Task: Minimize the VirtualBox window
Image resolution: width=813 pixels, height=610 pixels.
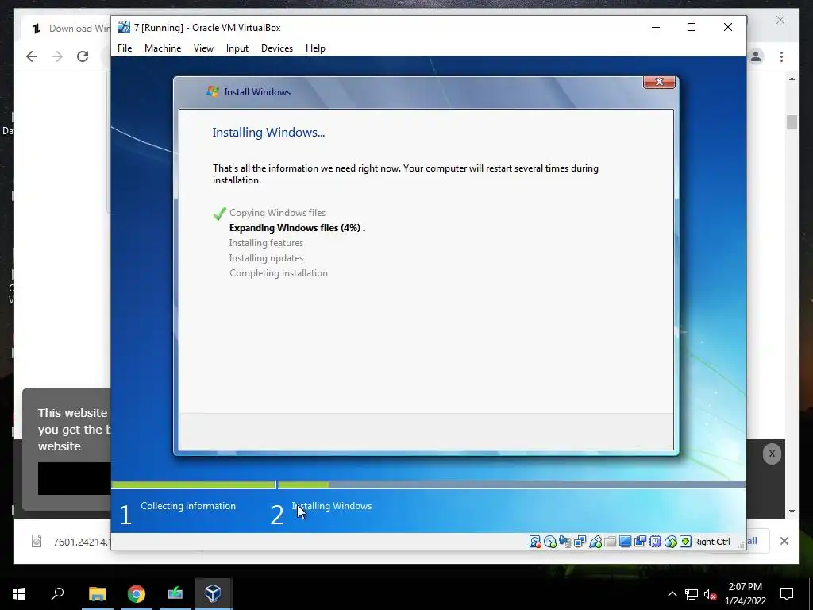Action: [x=656, y=28]
